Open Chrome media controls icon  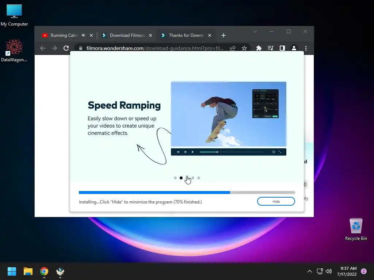coord(271,48)
